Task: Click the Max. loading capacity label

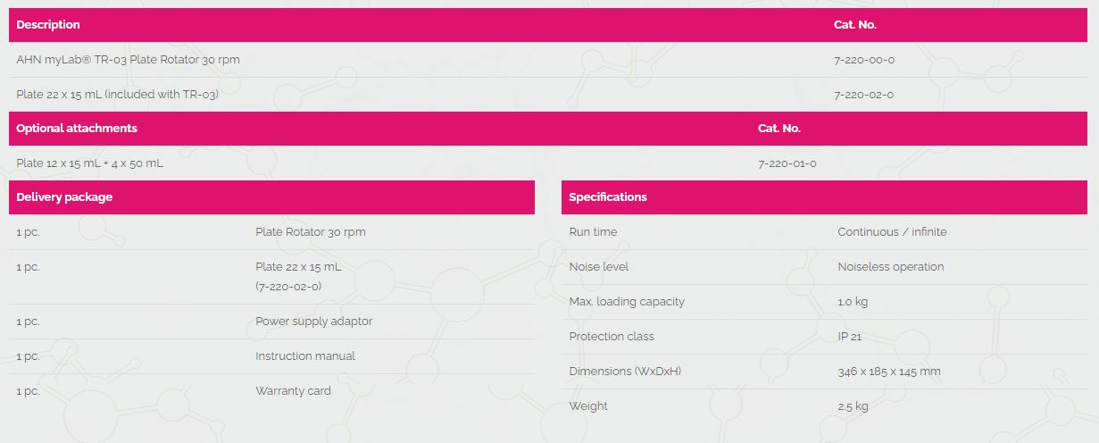Action: coord(627,302)
